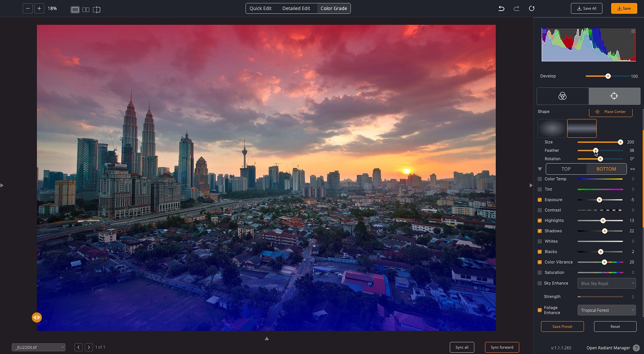Click the redo arrow icon
This screenshot has width=644, height=354.
[516, 8]
